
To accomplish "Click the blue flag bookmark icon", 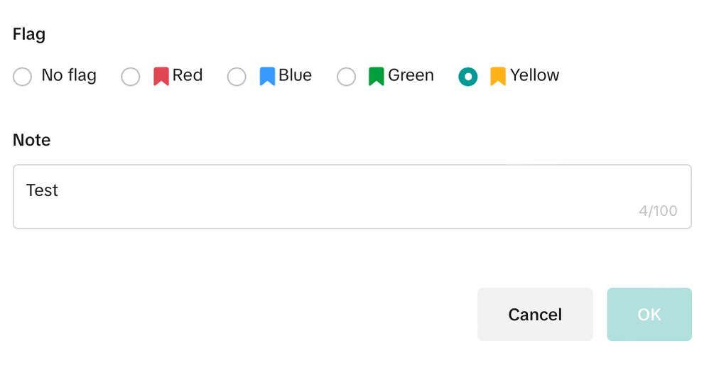I will (267, 76).
